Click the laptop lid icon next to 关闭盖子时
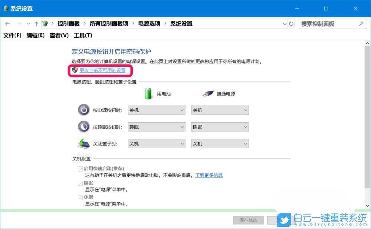The height and width of the screenshot is (229, 371). 83,143
